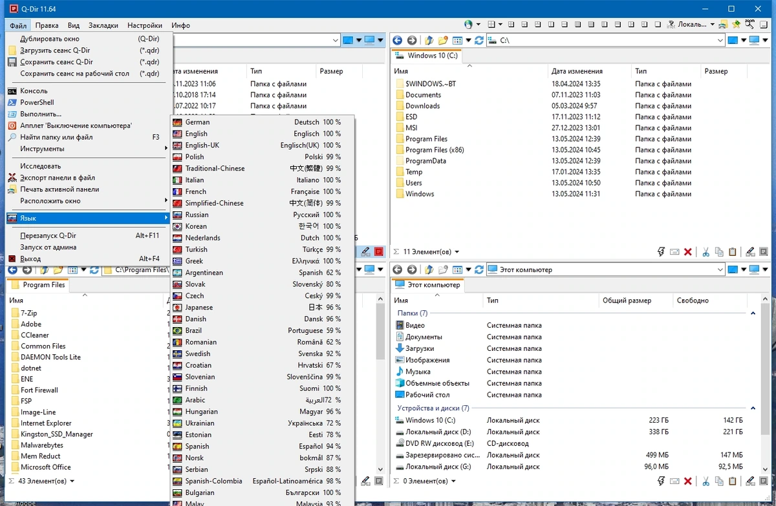Click paste clipboard icon in Windows 10 (C:) pane

[x=733, y=252]
